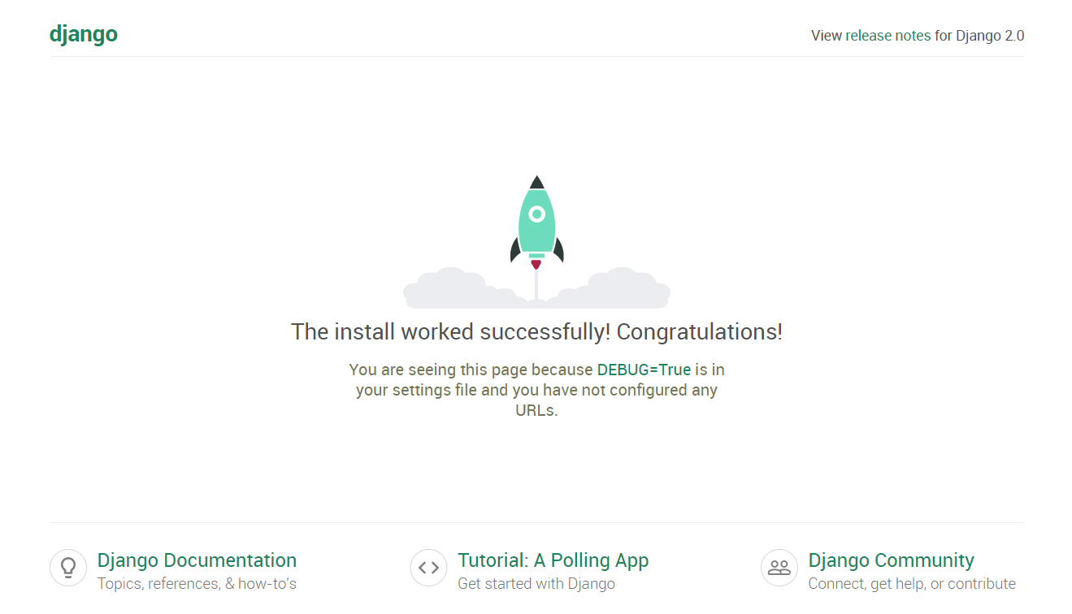Image resolution: width=1072 pixels, height=614 pixels.
Task: Open Tutorial: A Polling App link
Action: pos(553,560)
